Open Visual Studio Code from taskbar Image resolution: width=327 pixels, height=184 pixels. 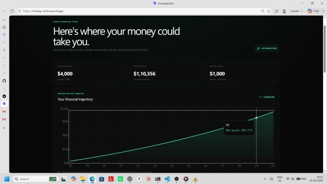click(167, 179)
